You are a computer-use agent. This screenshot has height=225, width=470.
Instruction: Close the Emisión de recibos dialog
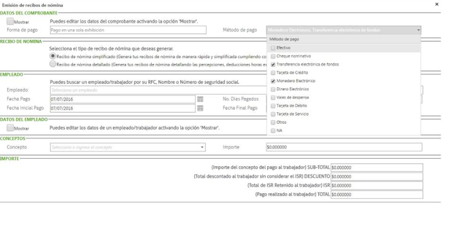(437, 4)
